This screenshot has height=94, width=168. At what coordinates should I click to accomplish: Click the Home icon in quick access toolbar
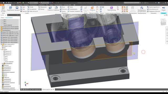(18, 3)
